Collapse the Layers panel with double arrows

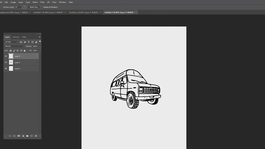click(x=37, y=34)
